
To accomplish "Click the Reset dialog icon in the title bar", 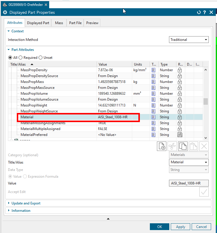I will (199, 12).
